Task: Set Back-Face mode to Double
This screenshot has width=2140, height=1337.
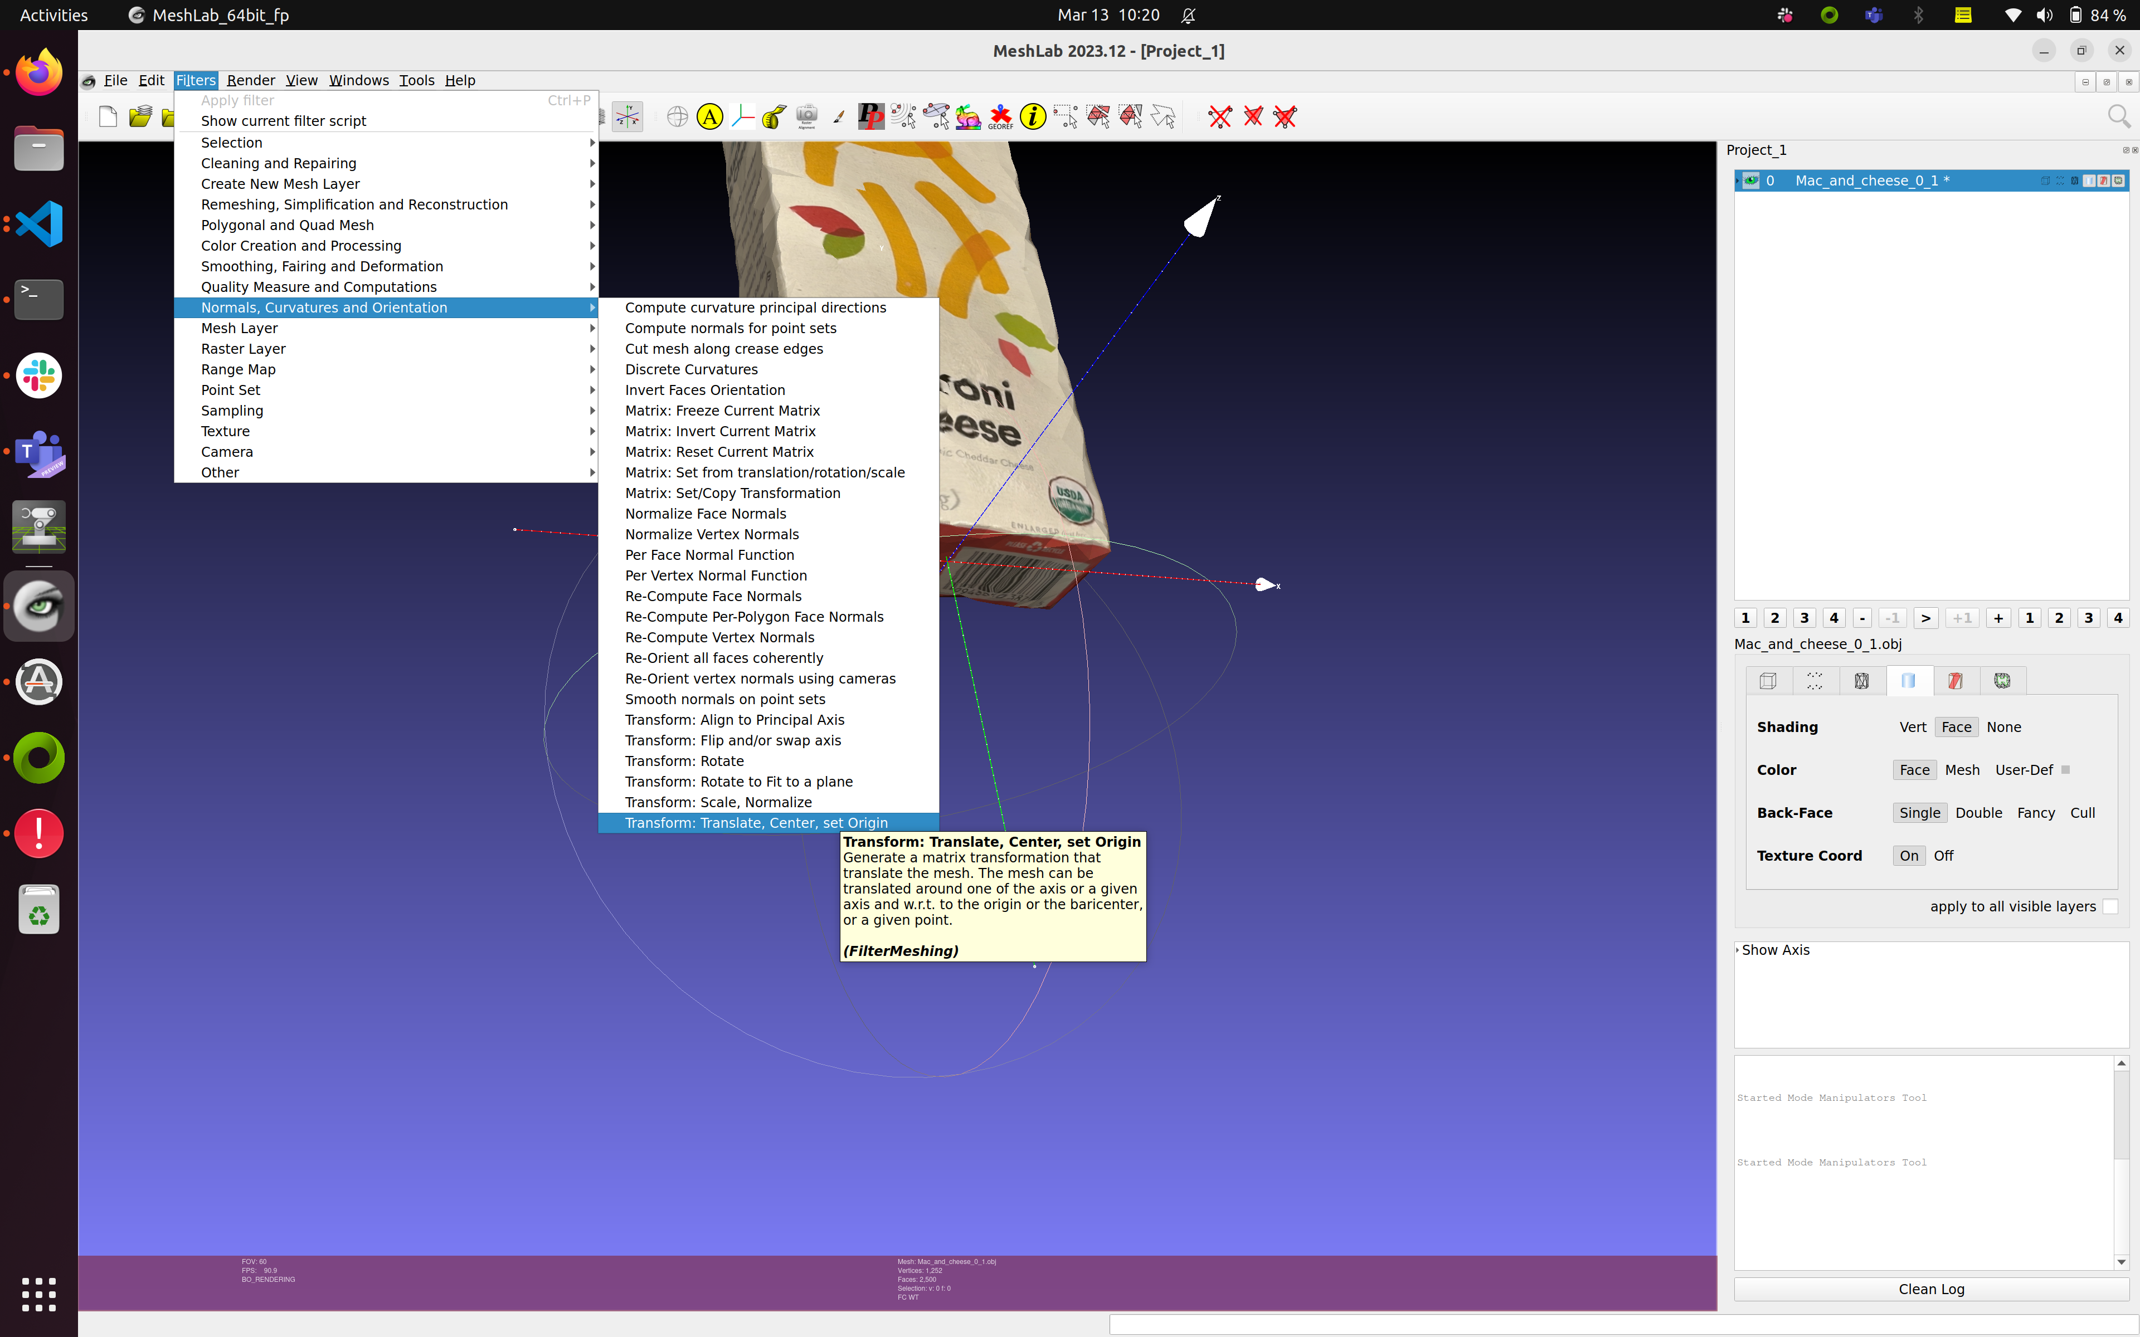Action: point(1979,813)
